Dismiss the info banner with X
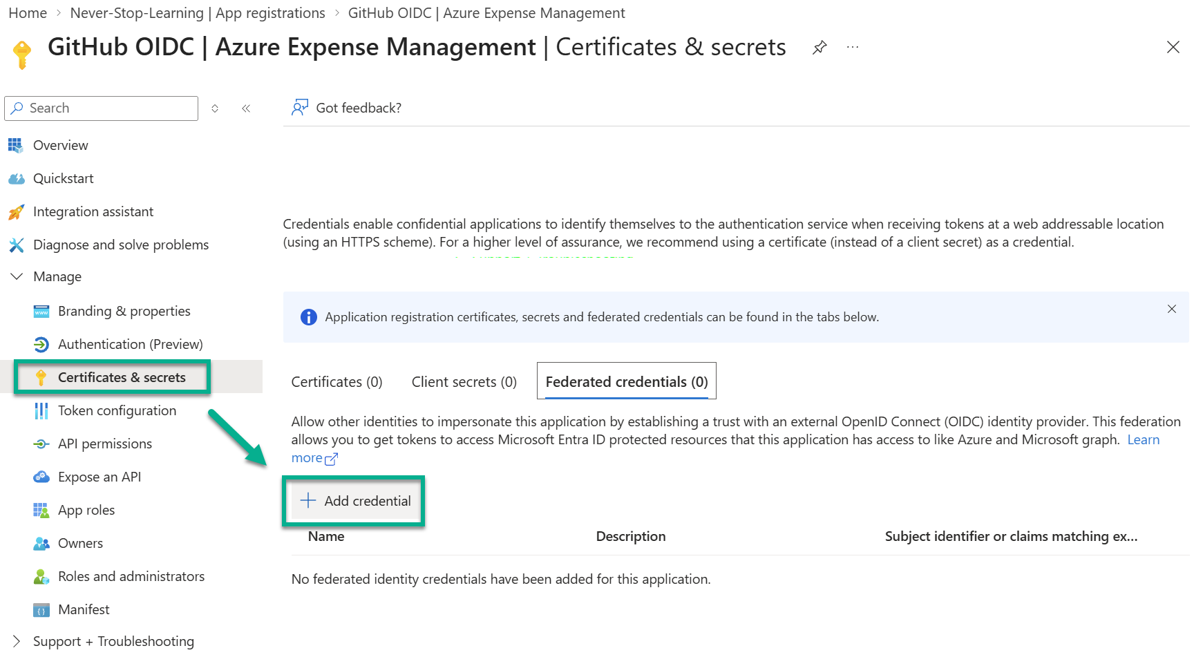The height and width of the screenshot is (666, 1203). [x=1171, y=309]
